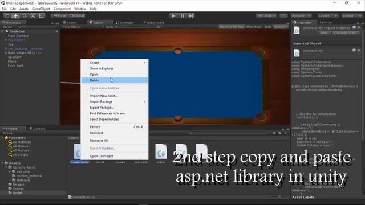This screenshot has width=365, height=205.
Task: Toggle Maximize On Play
Action: click(232, 27)
